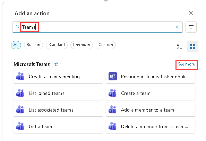This screenshot has width=206, height=141.
Task: Choose Create a Teams meeting action
Action: [58, 77]
